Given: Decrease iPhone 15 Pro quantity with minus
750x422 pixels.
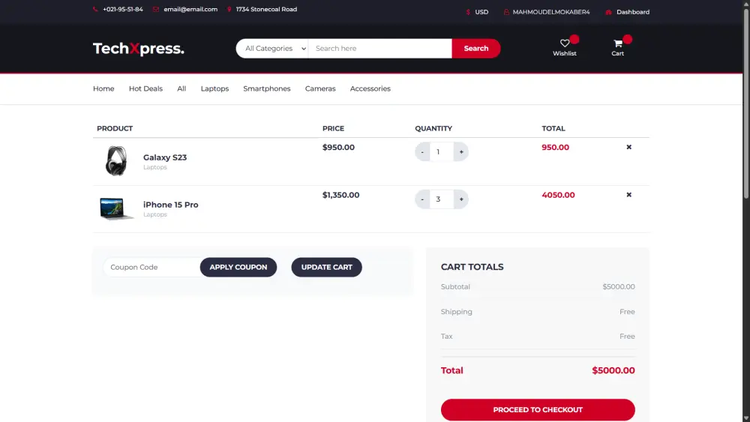Looking at the screenshot, I should [422, 199].
